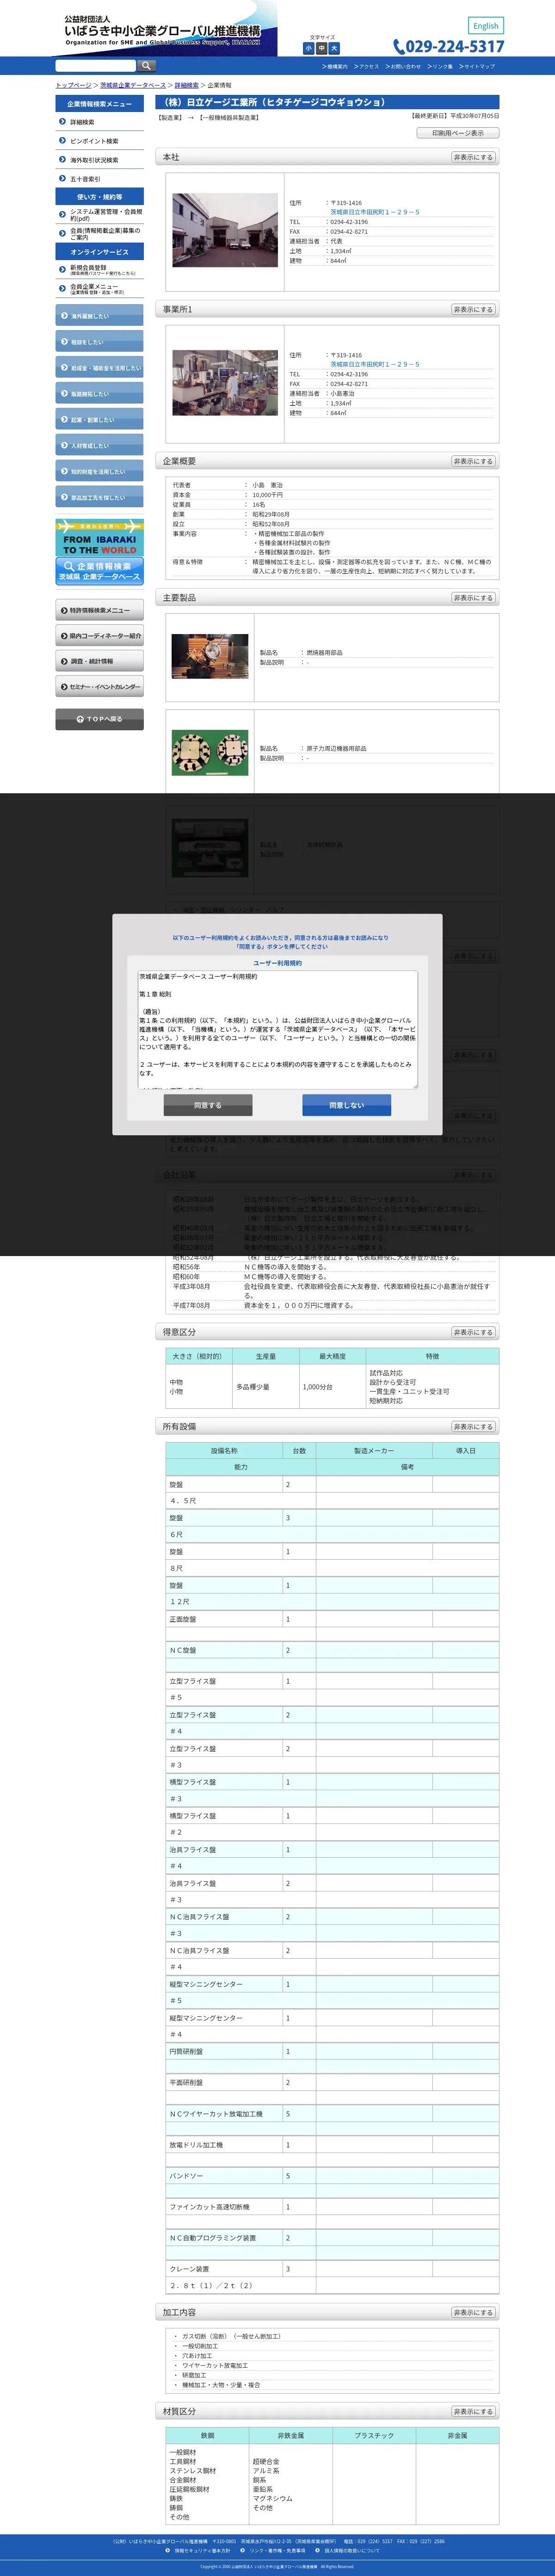Screen dimensions: 555x2576
Task: Open 機構案内 in the top navigation
Action: pos(335,66)
